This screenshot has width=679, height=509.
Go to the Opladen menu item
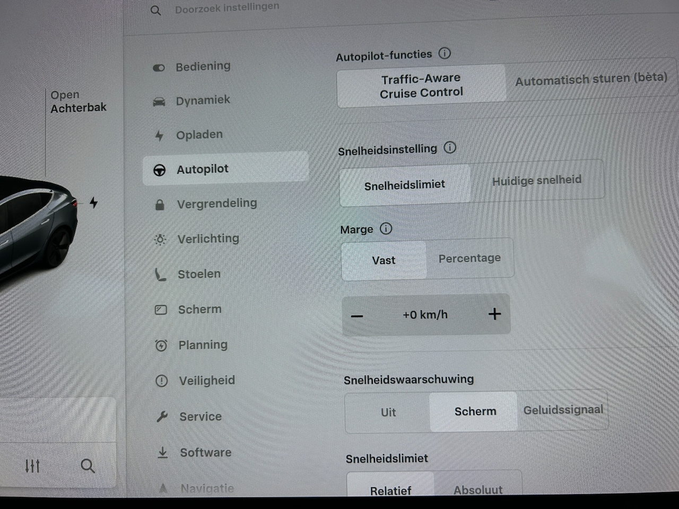pos(199,135)
